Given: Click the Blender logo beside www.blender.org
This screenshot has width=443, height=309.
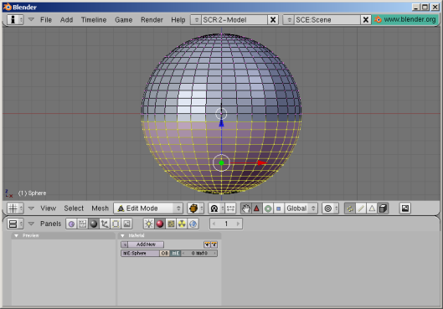Looking at the screenshot, I should 378,19.
